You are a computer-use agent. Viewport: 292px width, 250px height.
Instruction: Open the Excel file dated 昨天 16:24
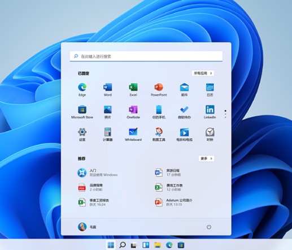click(94, 202)
